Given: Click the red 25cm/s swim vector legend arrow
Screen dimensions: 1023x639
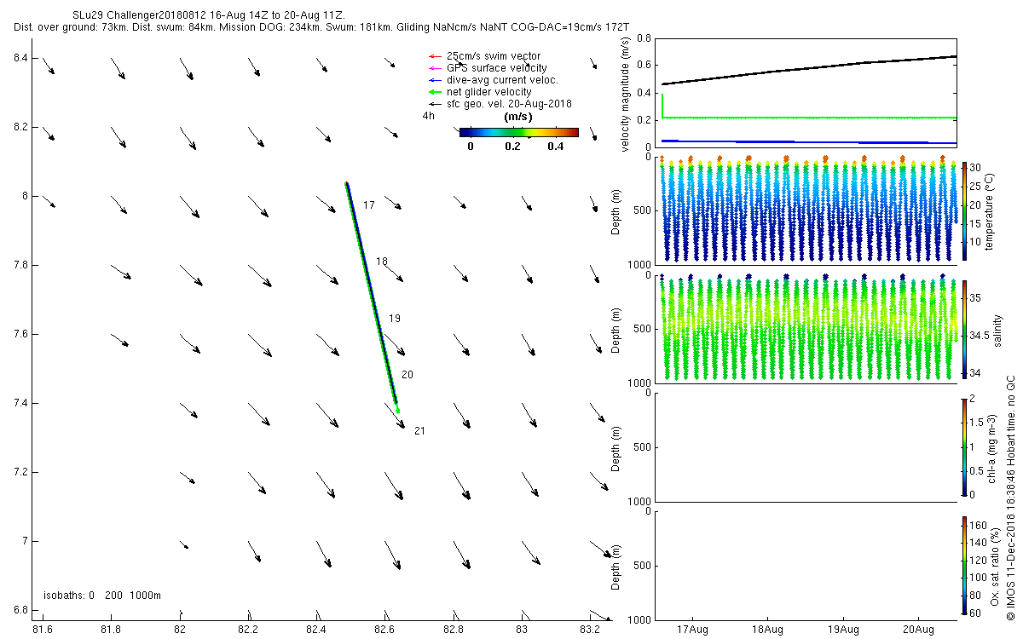Looking at the screenshot, I should [434, 56].
